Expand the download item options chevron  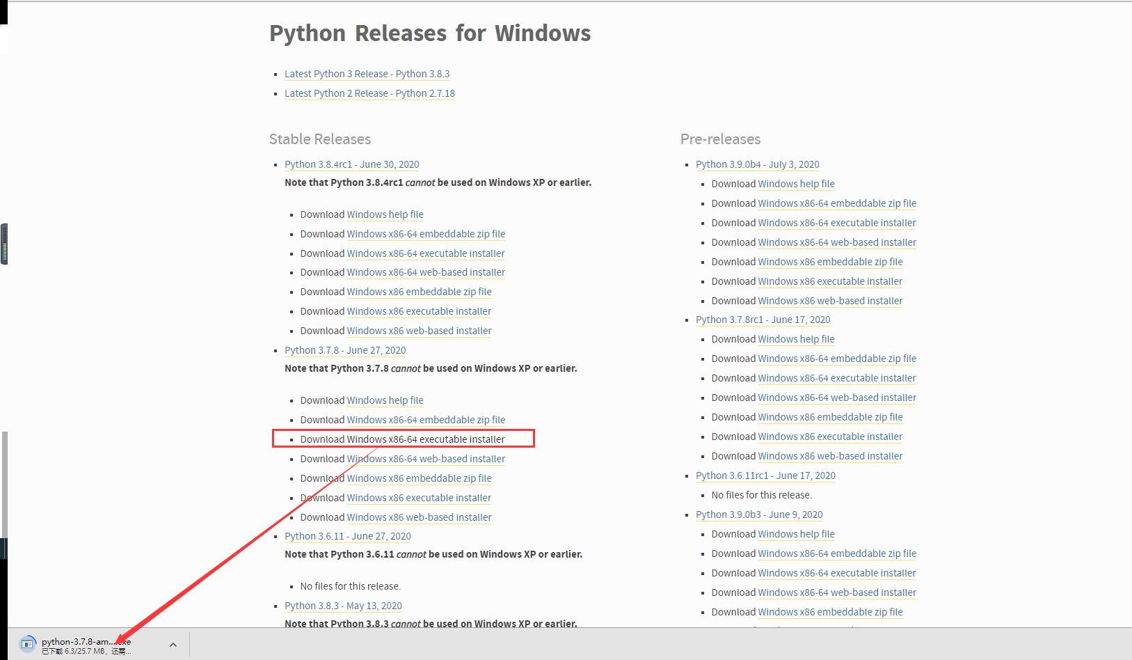tap(173, 645)
